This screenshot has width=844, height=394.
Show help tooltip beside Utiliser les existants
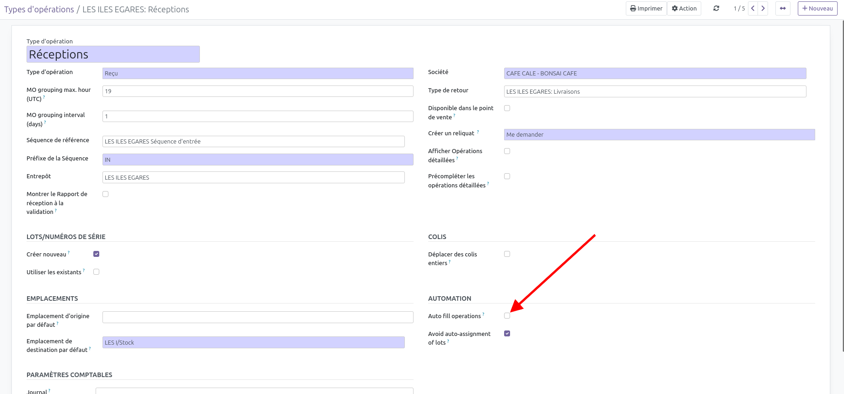coord(84,270)
